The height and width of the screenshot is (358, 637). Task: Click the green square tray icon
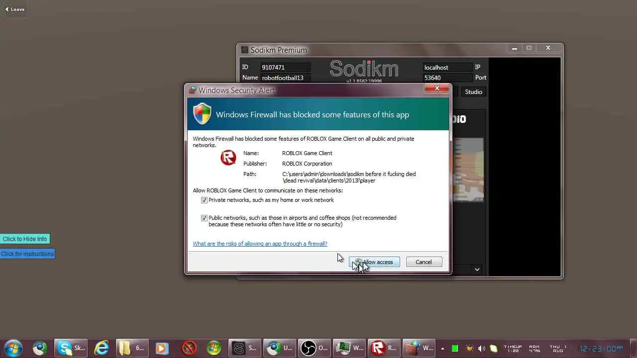point(455,349)
